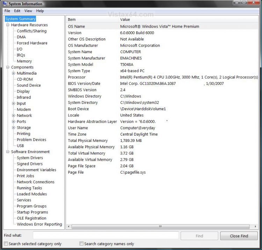The image size is (262, 250).
Task: Minimize the System Information window
Action: [237, 2]
